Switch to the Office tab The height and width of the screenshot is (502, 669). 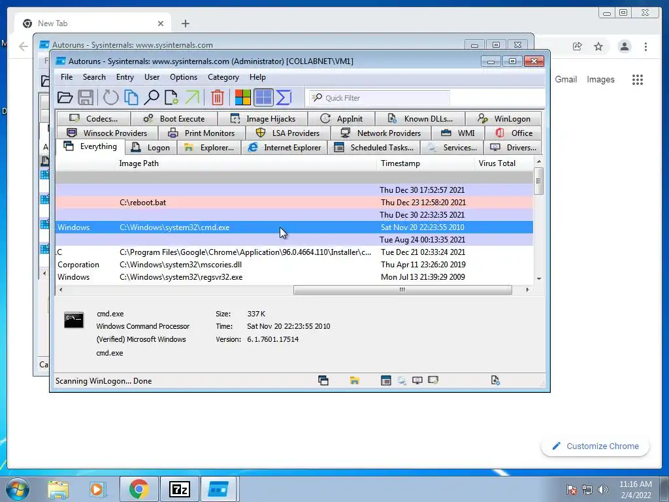(x=514, y=133)
